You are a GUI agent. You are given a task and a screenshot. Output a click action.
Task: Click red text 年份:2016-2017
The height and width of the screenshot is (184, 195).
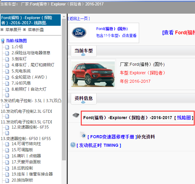(x=135, y=82)
